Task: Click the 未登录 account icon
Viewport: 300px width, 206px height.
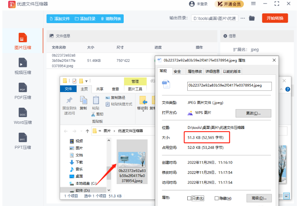Action: coord(192,4)
